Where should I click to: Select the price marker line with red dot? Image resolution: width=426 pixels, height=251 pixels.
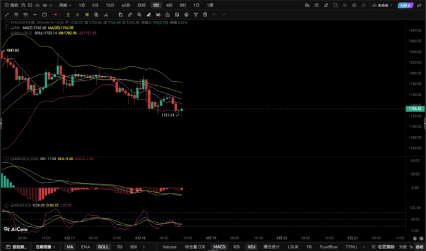[x=54, y=14]
